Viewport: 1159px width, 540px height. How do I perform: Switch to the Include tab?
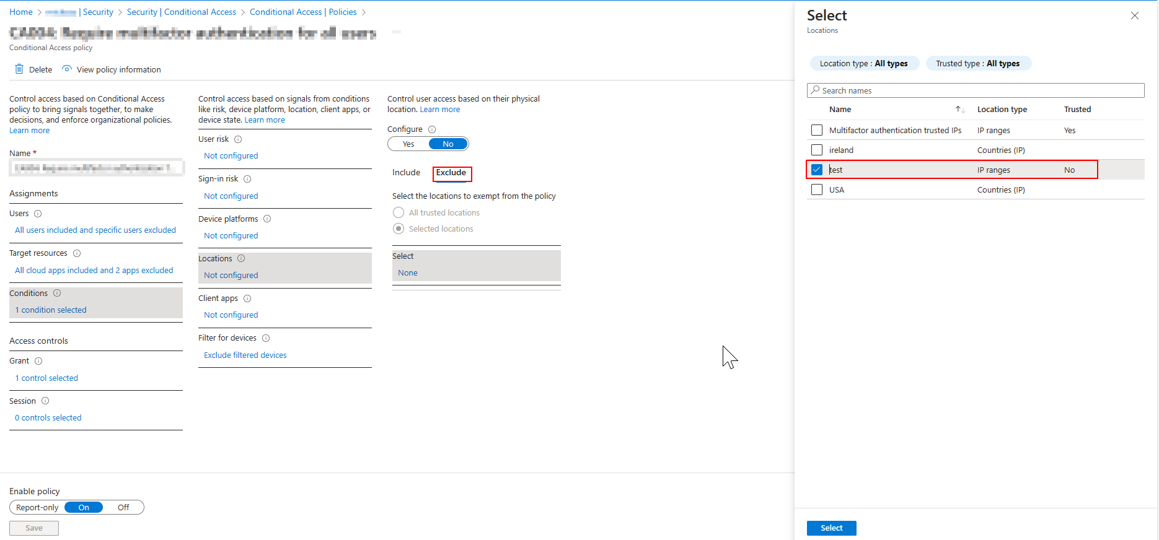tap(406, 173)
